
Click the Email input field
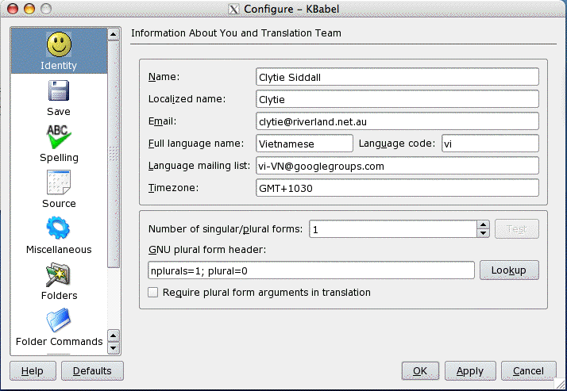pyautogui.click(x=397, y=121)
